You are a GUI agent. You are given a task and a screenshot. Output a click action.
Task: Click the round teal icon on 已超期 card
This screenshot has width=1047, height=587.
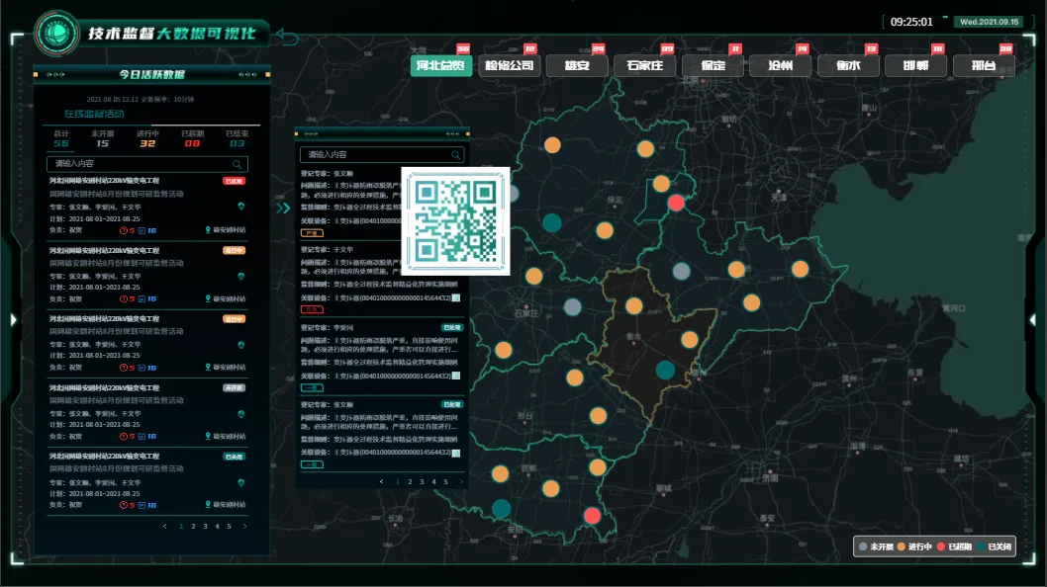241,207
